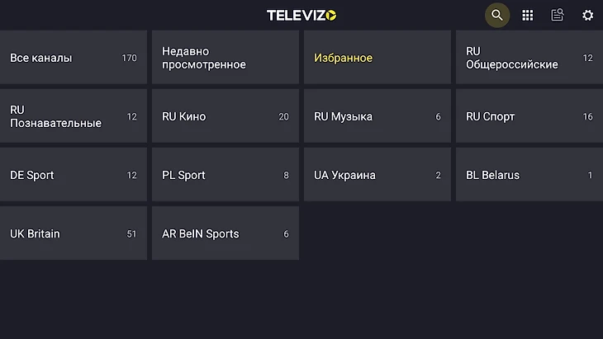Select RU Познавательные category
Screen dimensions: 603x339
coord(73,116)
